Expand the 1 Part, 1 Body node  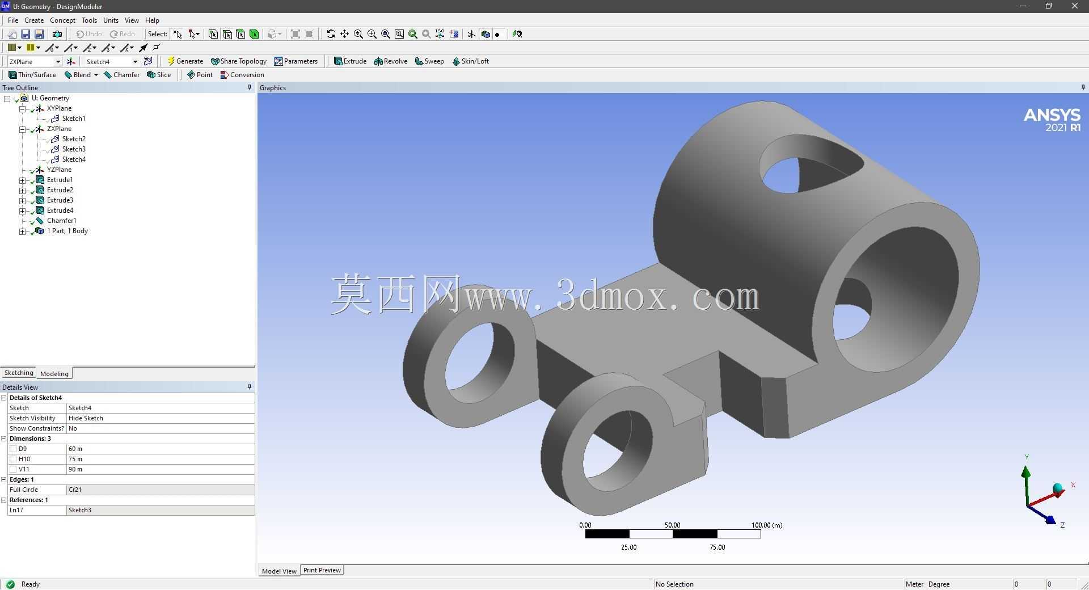[23, 231]
